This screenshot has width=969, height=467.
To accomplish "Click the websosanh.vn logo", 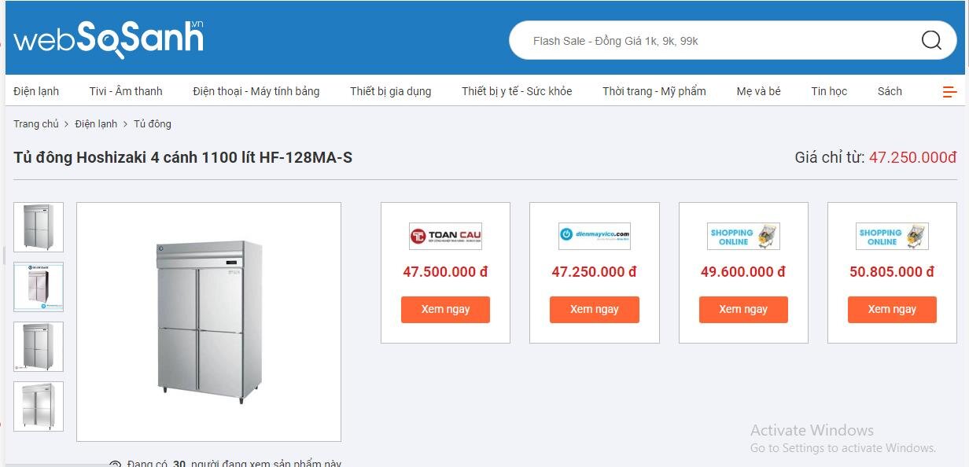I will click(110, 35).
